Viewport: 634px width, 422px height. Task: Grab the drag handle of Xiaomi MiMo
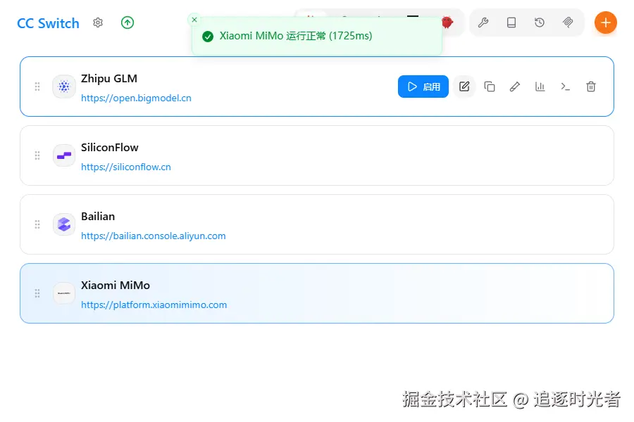point(37,293)
